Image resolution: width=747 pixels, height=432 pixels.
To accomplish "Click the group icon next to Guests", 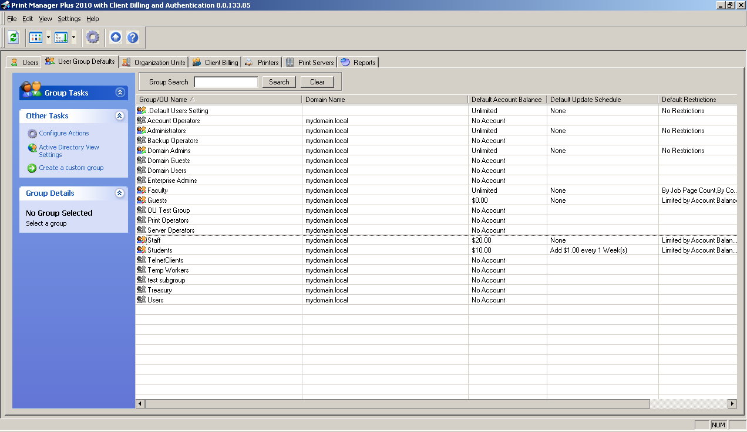I will (x=142, y=200).
